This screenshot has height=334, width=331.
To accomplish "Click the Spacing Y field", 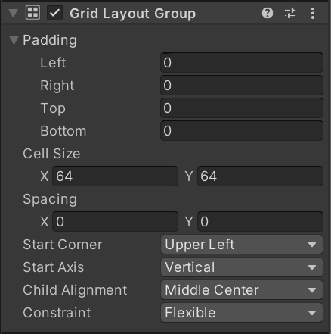I will coord(260,222).
